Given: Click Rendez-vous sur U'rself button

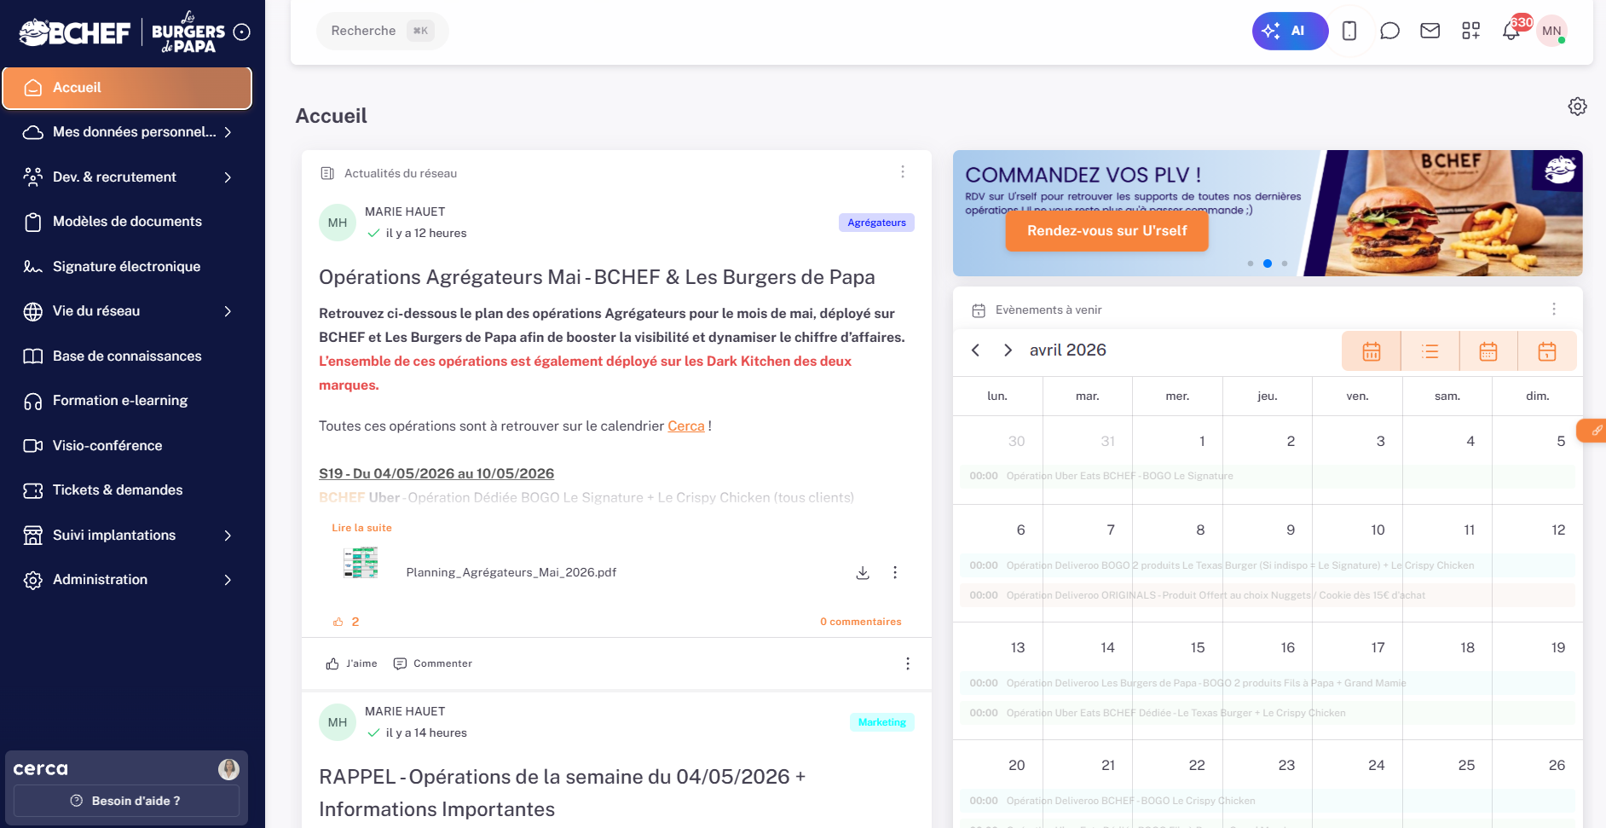Looking at the screenshot, I should (1106, 231).
